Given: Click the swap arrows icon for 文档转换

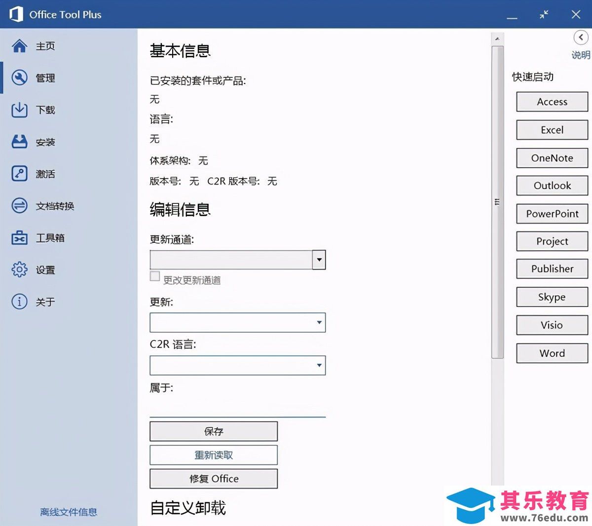Looking at the screenshot, I should 19,206.
